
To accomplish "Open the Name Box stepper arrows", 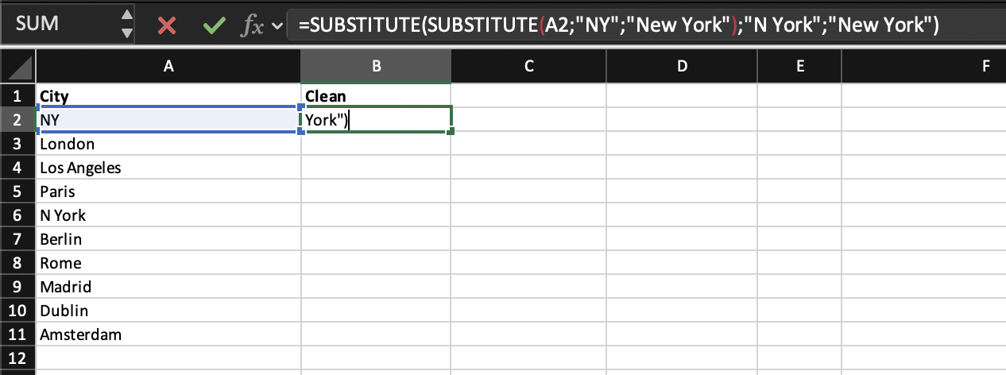I will point(127,25).
